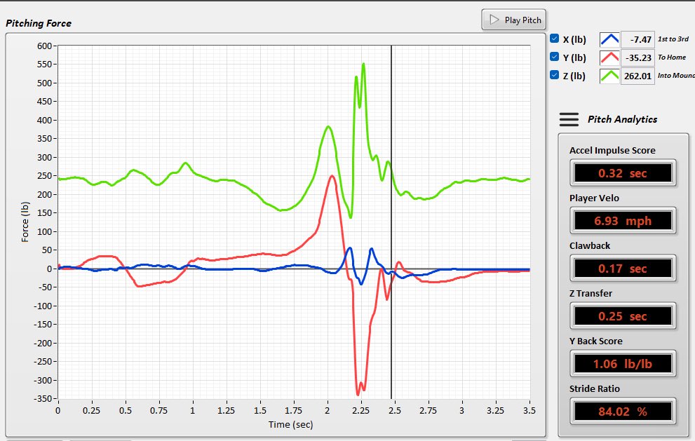Click the 'Accel Impulse Score' label

(x=612, y=150)
